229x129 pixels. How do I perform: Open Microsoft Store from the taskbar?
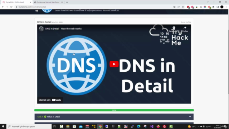(74, 126)
